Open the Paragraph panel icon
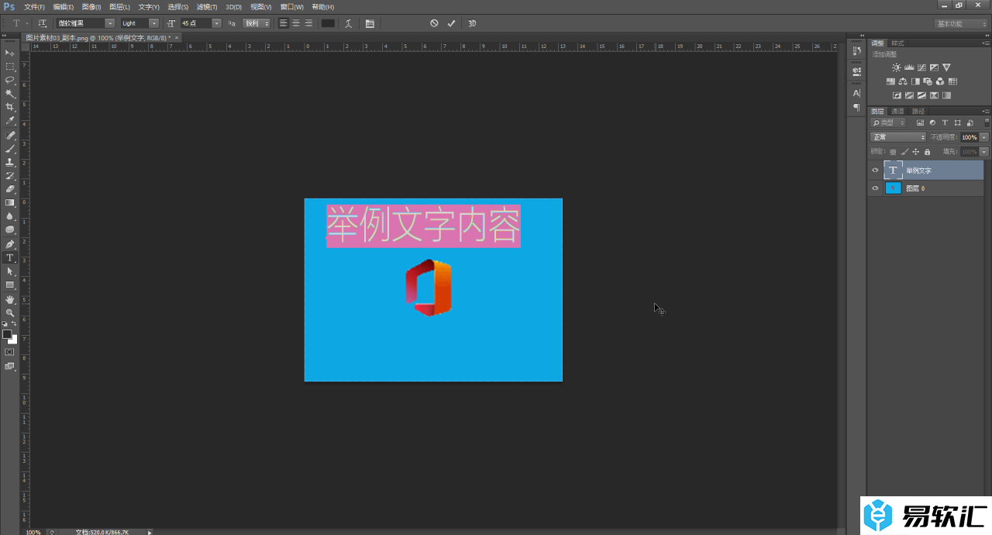 click(x=856, y=107)
